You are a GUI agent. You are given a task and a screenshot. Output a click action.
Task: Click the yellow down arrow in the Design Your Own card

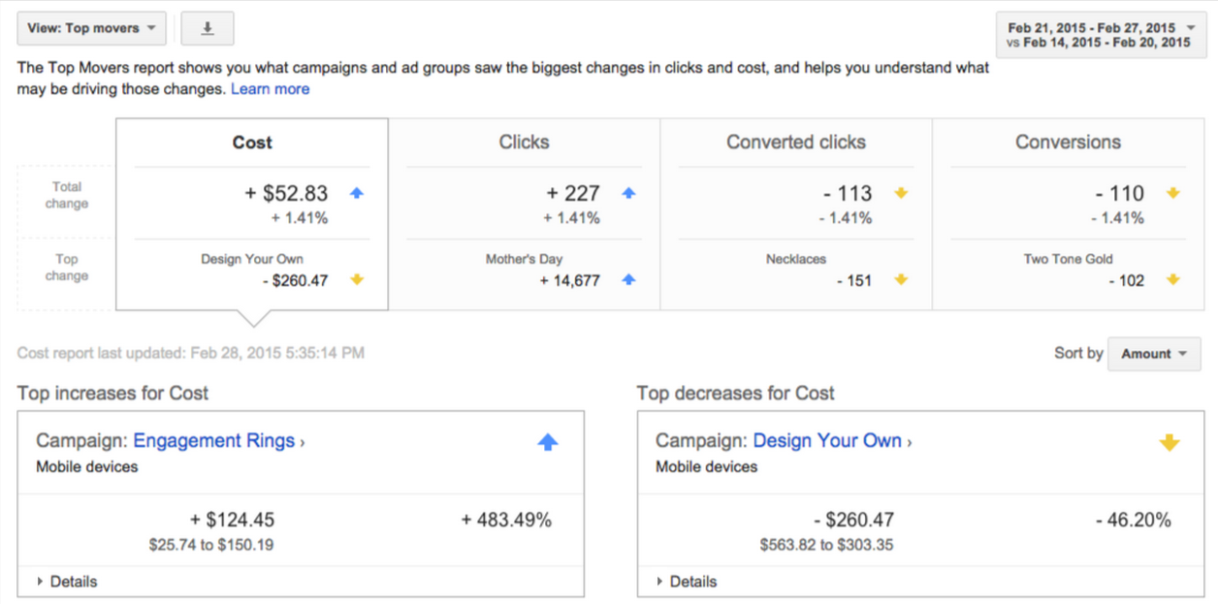pos(1169,442)
